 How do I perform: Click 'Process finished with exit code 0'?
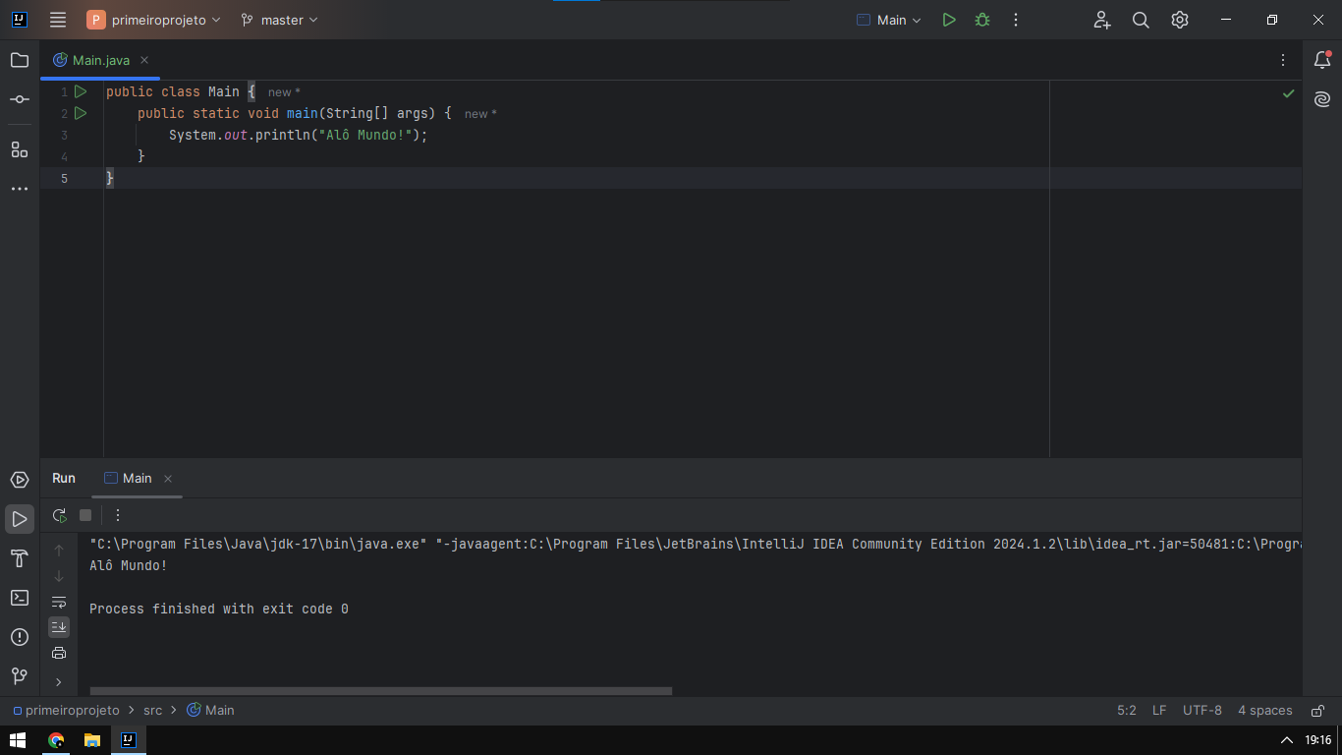click(219, 609)
